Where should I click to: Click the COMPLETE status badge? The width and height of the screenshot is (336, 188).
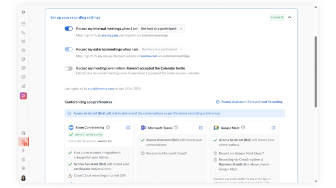[277, 17]
